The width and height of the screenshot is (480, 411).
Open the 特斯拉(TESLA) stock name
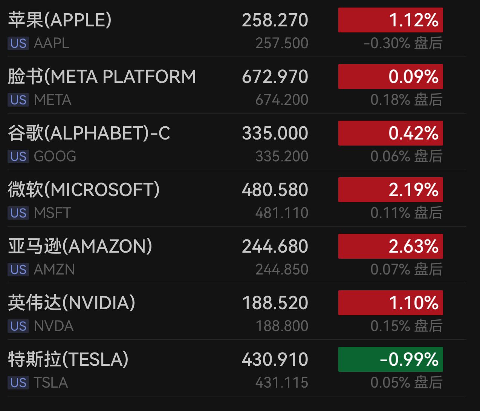pyautogui.click(x=68, y=359)
